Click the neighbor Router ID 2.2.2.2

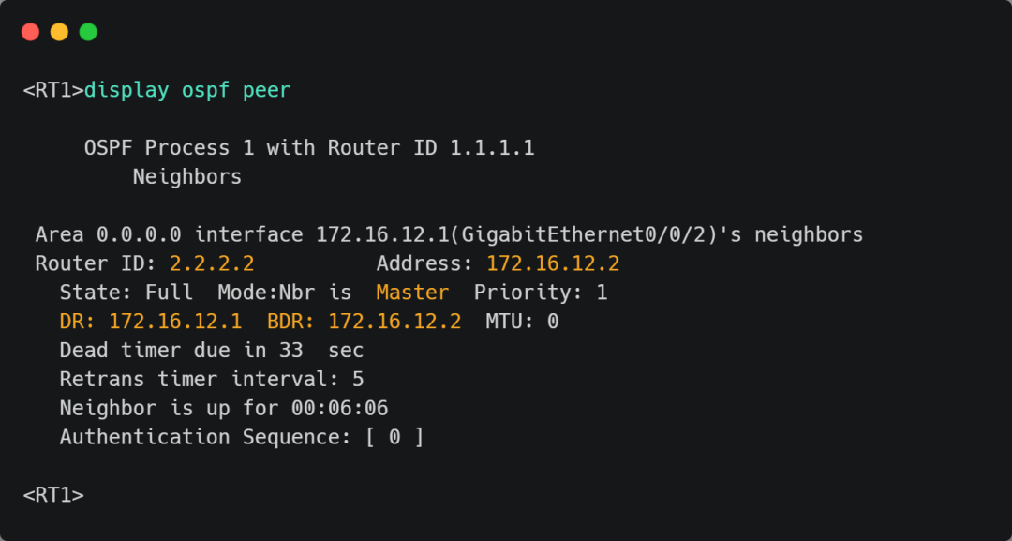point(212,264)
